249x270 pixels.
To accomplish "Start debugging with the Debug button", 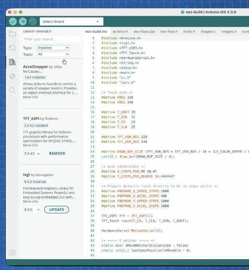I will click(33, 22).
